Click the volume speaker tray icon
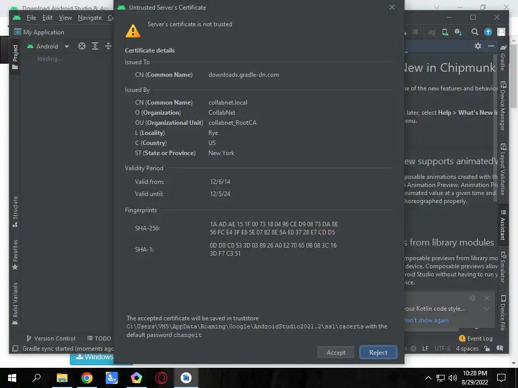 point(453,378)
